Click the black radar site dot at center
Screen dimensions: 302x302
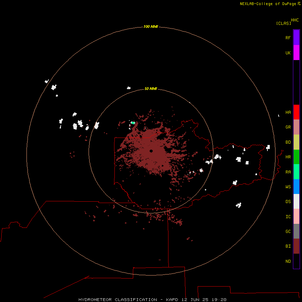point(151,151)
